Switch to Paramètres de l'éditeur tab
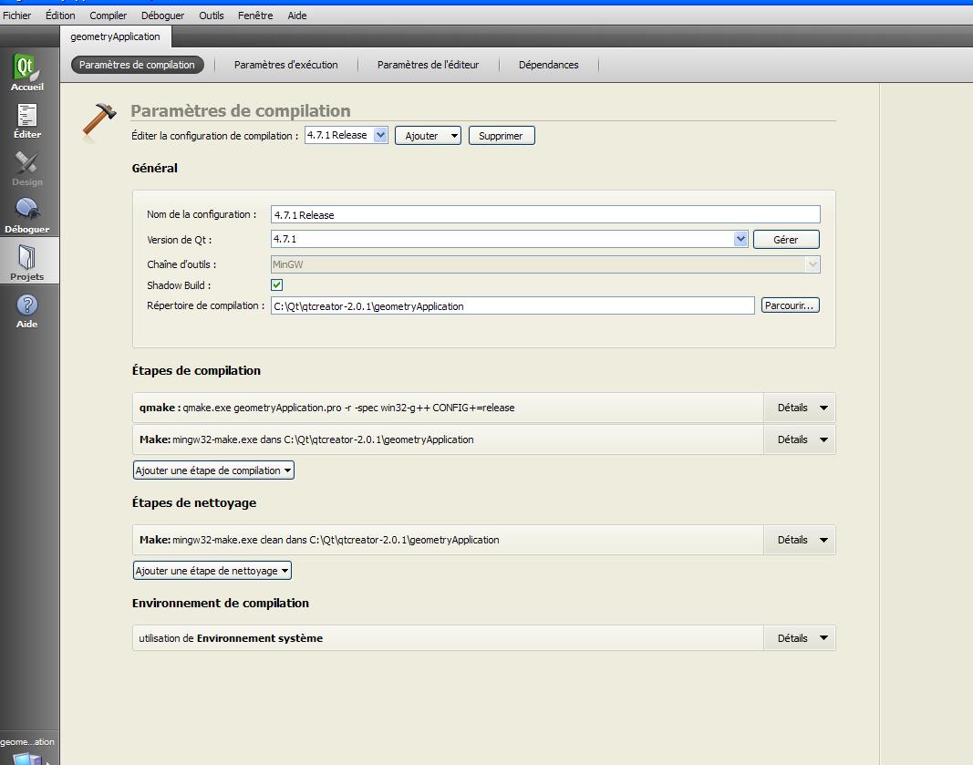Viewport: 973px width, 765px height. 429,65
